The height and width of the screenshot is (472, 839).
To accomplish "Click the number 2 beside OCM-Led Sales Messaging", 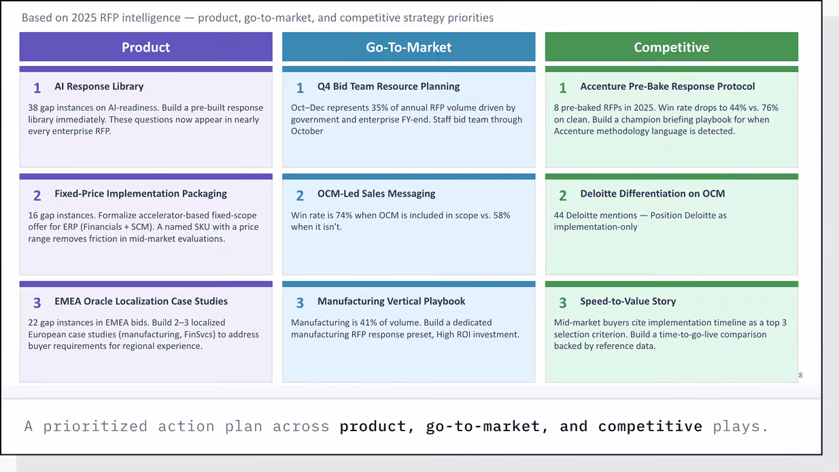I will pos(300,196).
